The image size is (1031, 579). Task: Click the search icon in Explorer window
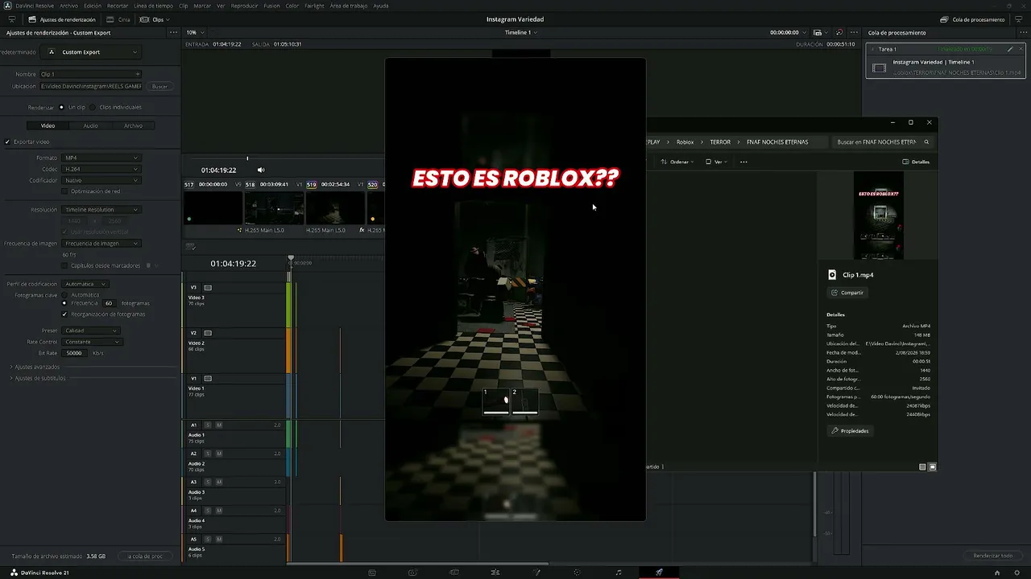(926, 142)
